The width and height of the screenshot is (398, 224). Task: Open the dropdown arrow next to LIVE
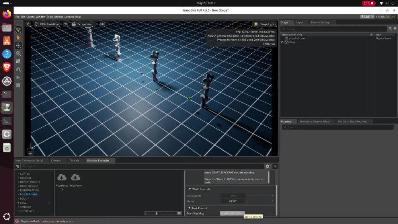tap(373, 17)
